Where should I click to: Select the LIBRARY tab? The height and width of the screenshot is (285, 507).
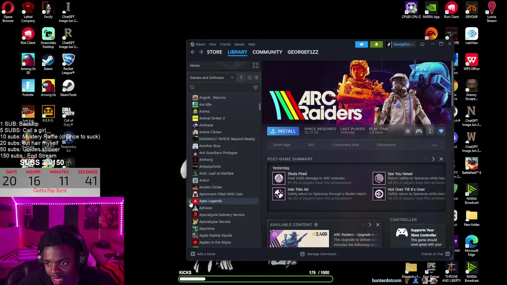(237, 52)
